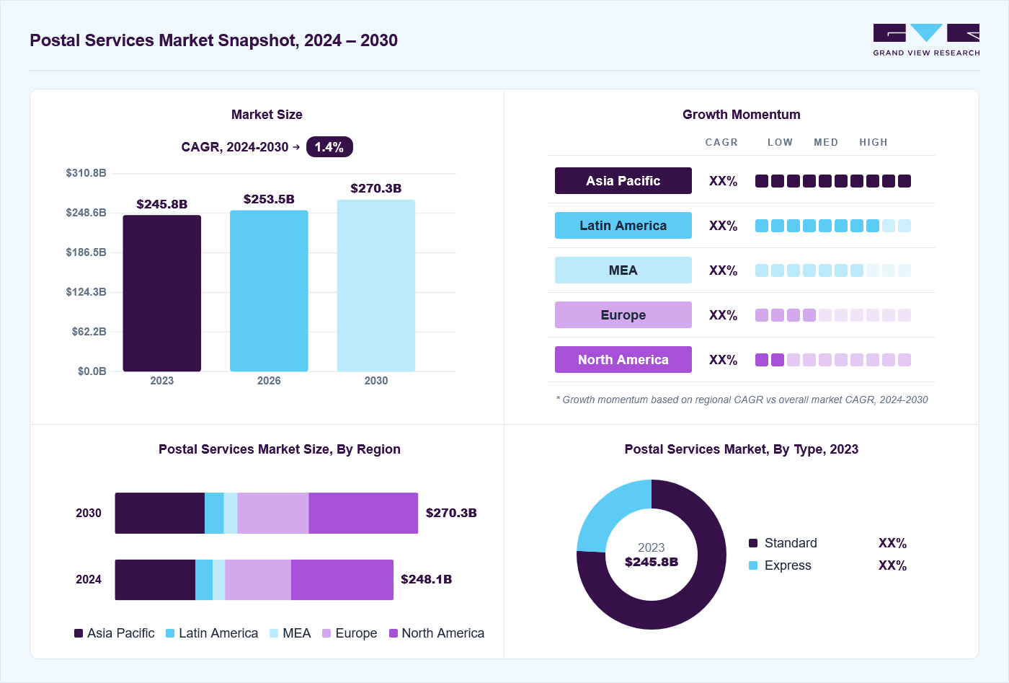Click the Asia Pacific momentum indicator squares
Image resolution: width=1009 pixels, height=683 pixels.
pyautogui.click(x=833, y=181)
